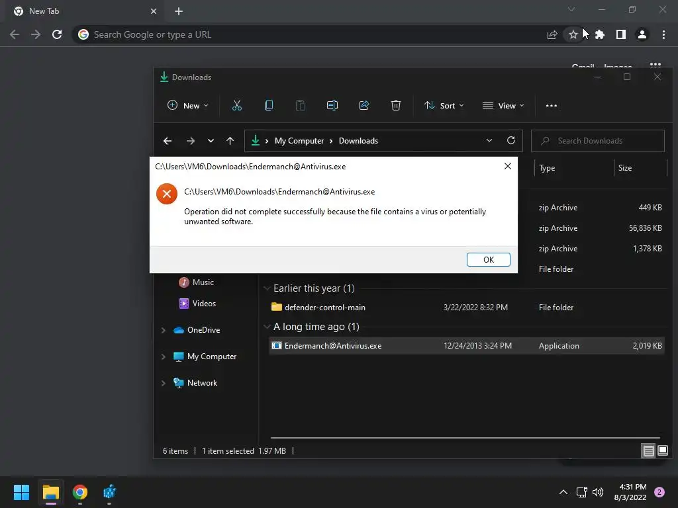Click the Type column header
Image resolution: width=678 pixels, height=508 pixels.
click(x=547, y=168)
